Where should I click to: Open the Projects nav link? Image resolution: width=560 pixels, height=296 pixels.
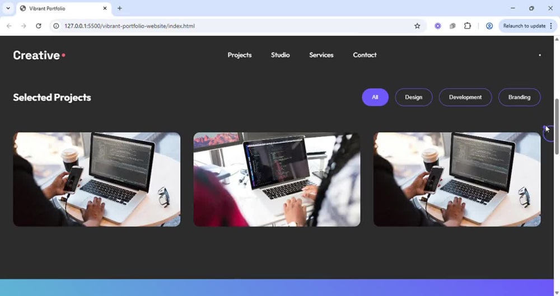(240, 55)
